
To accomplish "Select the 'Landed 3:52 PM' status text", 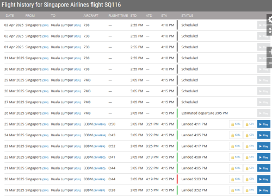I will 194,190.
